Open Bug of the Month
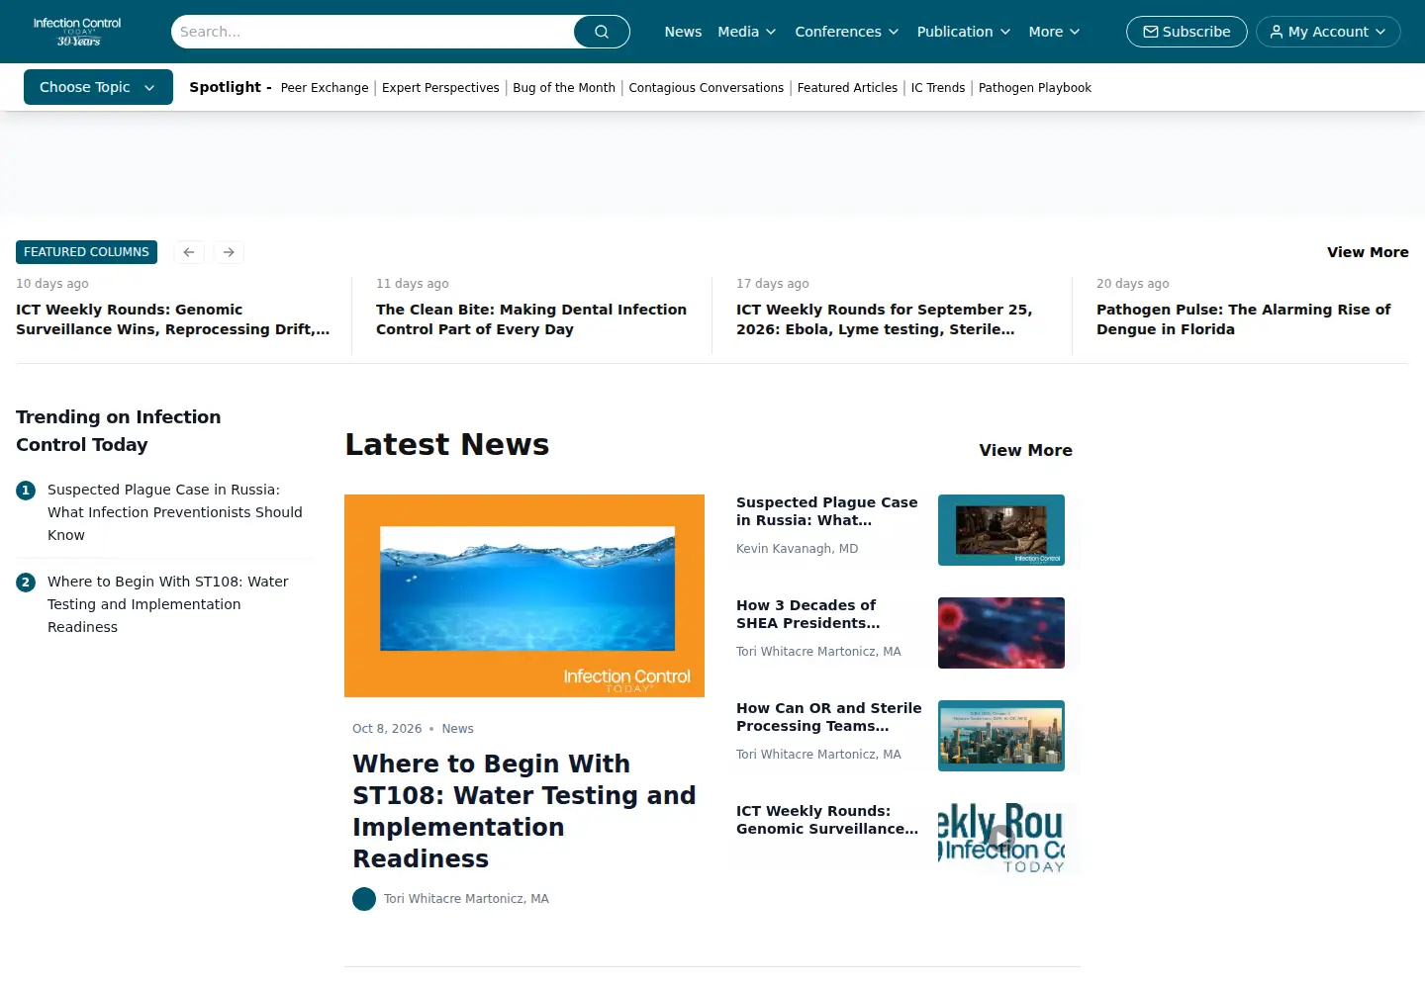Image resolution: width=1425 pixels, height=989 pixels. [564, 88]
